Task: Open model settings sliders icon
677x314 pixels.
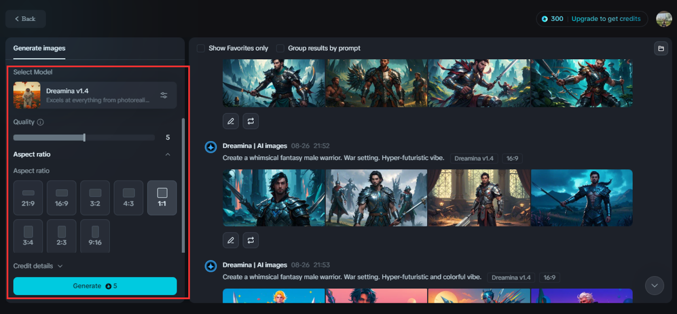Action: coord(164,96)
